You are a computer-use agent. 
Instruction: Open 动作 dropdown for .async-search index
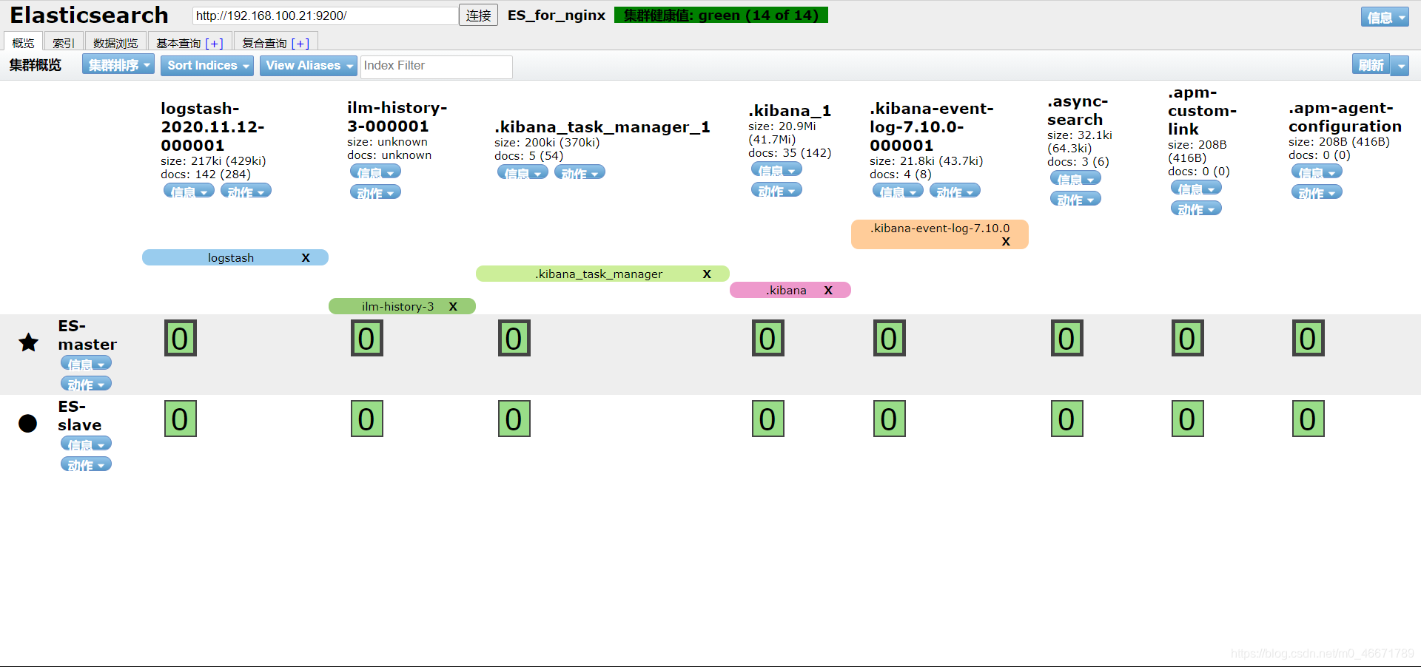point(1075,199)
